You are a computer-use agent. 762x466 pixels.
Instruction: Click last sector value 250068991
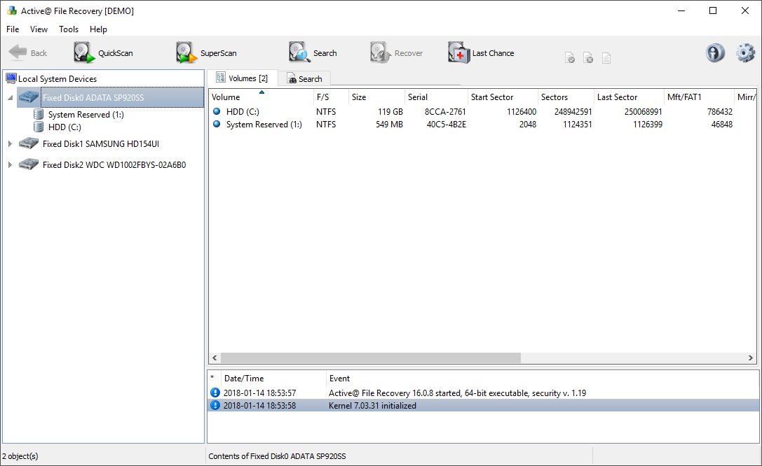click(643, 111)
